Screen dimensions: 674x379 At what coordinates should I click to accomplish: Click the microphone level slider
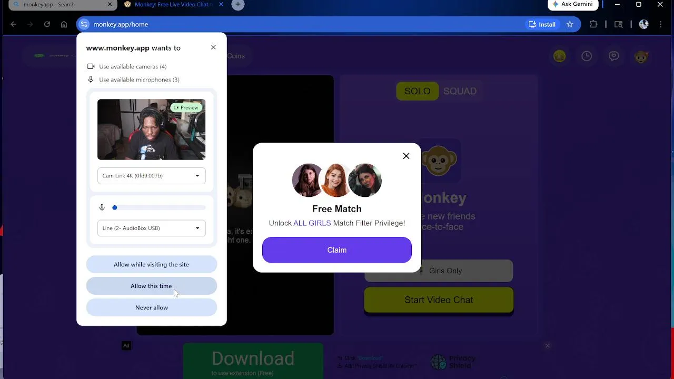(x=158, y=207)
